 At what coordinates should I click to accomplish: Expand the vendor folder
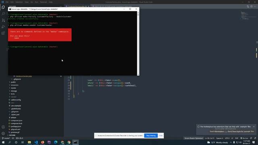click(x=13, y=97)
